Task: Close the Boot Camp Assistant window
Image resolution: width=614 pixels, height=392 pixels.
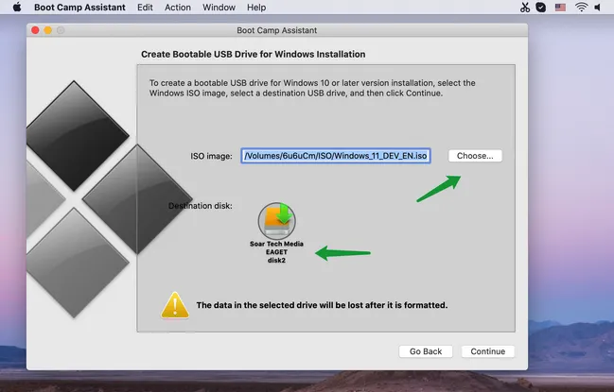Action: click(34, 30)
